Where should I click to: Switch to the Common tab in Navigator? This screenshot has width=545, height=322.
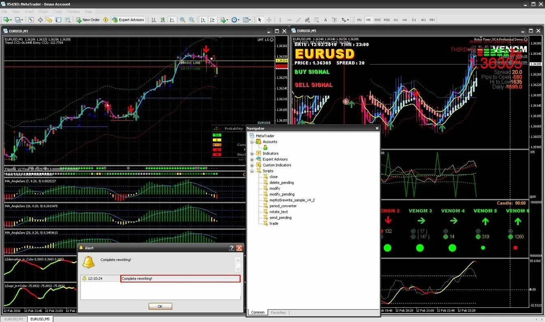[x=257, y=312]
